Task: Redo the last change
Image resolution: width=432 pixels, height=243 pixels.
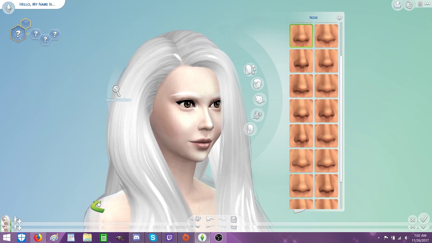Action: coord(222,219)
